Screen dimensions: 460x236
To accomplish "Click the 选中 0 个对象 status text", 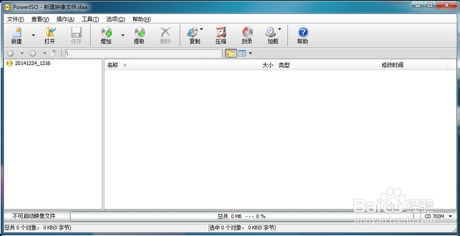I will [x=242, y=228].
